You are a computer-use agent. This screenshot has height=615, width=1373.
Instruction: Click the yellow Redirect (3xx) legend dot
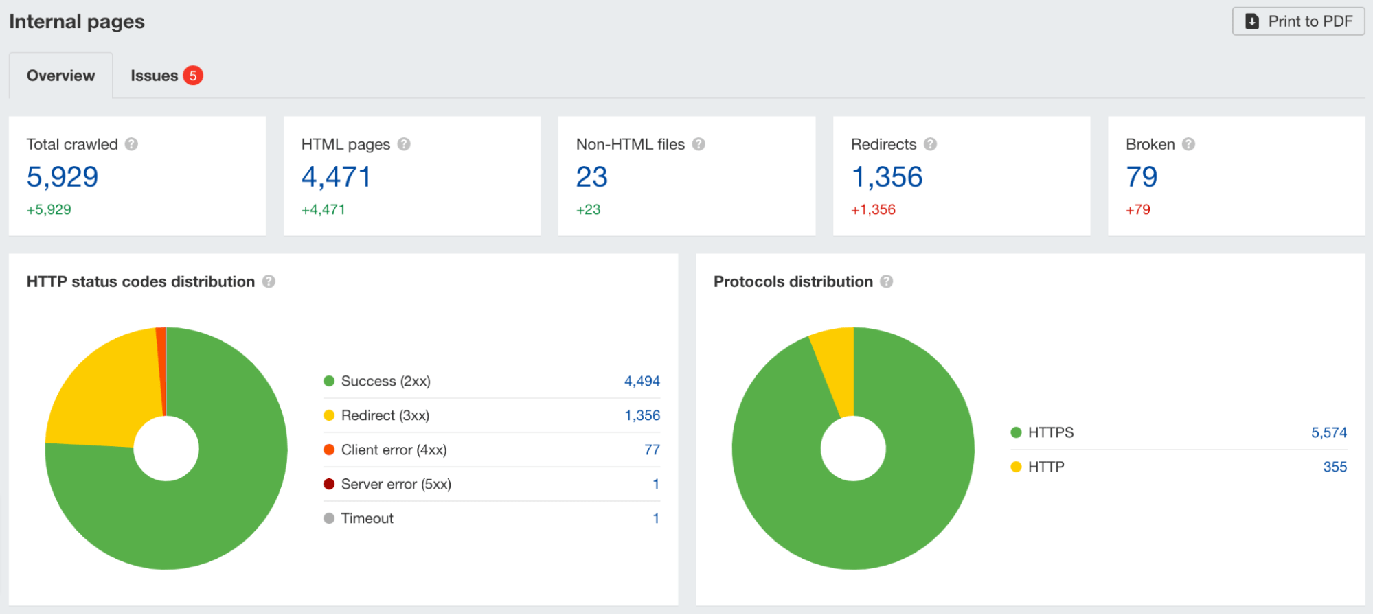[x=329, y=415]
